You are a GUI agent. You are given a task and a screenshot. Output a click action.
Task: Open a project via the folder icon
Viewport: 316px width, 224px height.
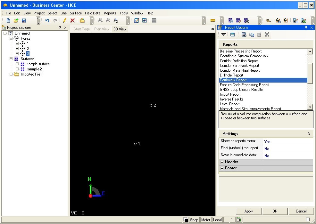16,20
